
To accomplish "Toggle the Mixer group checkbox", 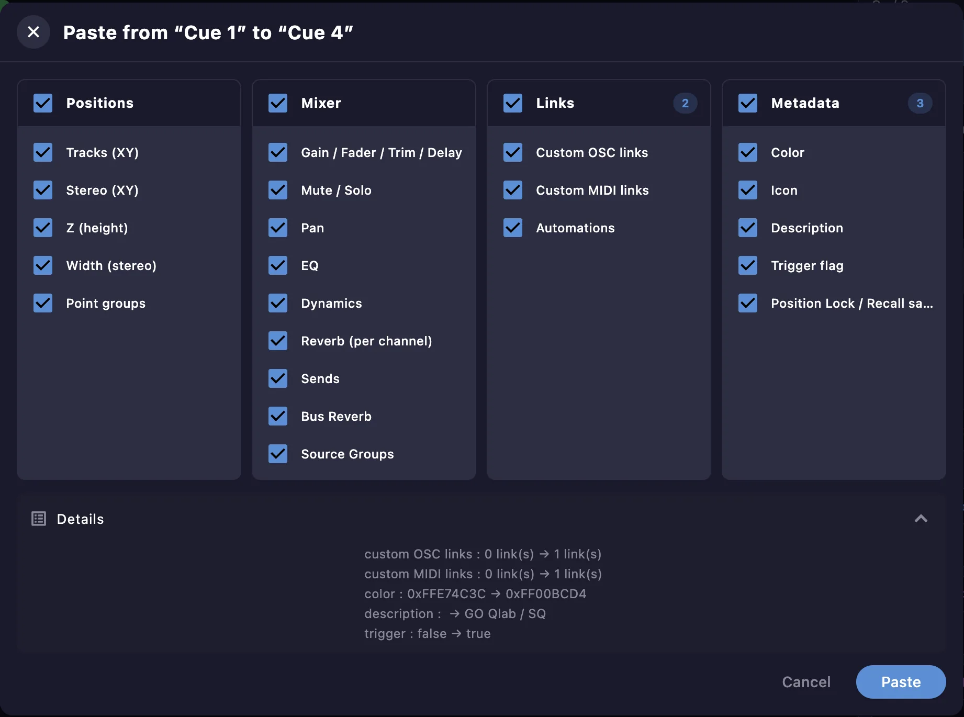I will click(x=278, y=103).
